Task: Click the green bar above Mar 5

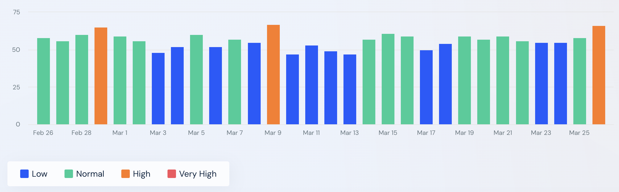Action: (196, 80)
